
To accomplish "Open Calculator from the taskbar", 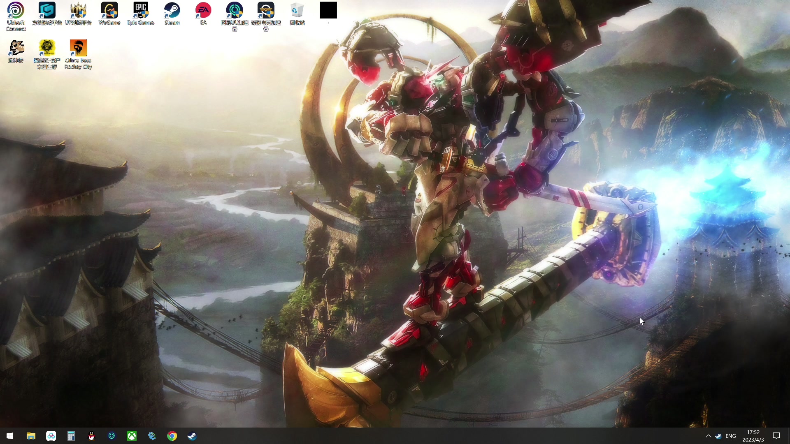I will point(71,436).
